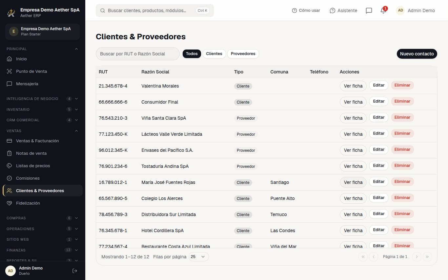The height and width of the screenshot is (280, 448).
Task: Click RUT 21.345.678-4 cell
Action: tap(113, 86)
